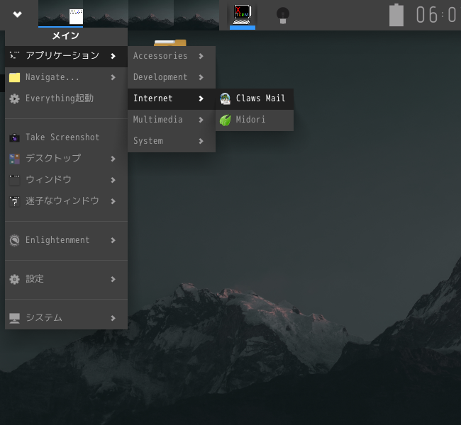Screen dimensions: 461x425
Task: Switch to the third virtual desktop thumbnail
Action: (x=151, y=14)
